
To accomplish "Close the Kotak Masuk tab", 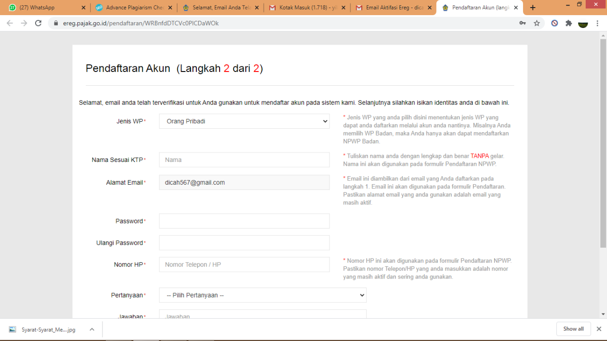I will [343, 8].
